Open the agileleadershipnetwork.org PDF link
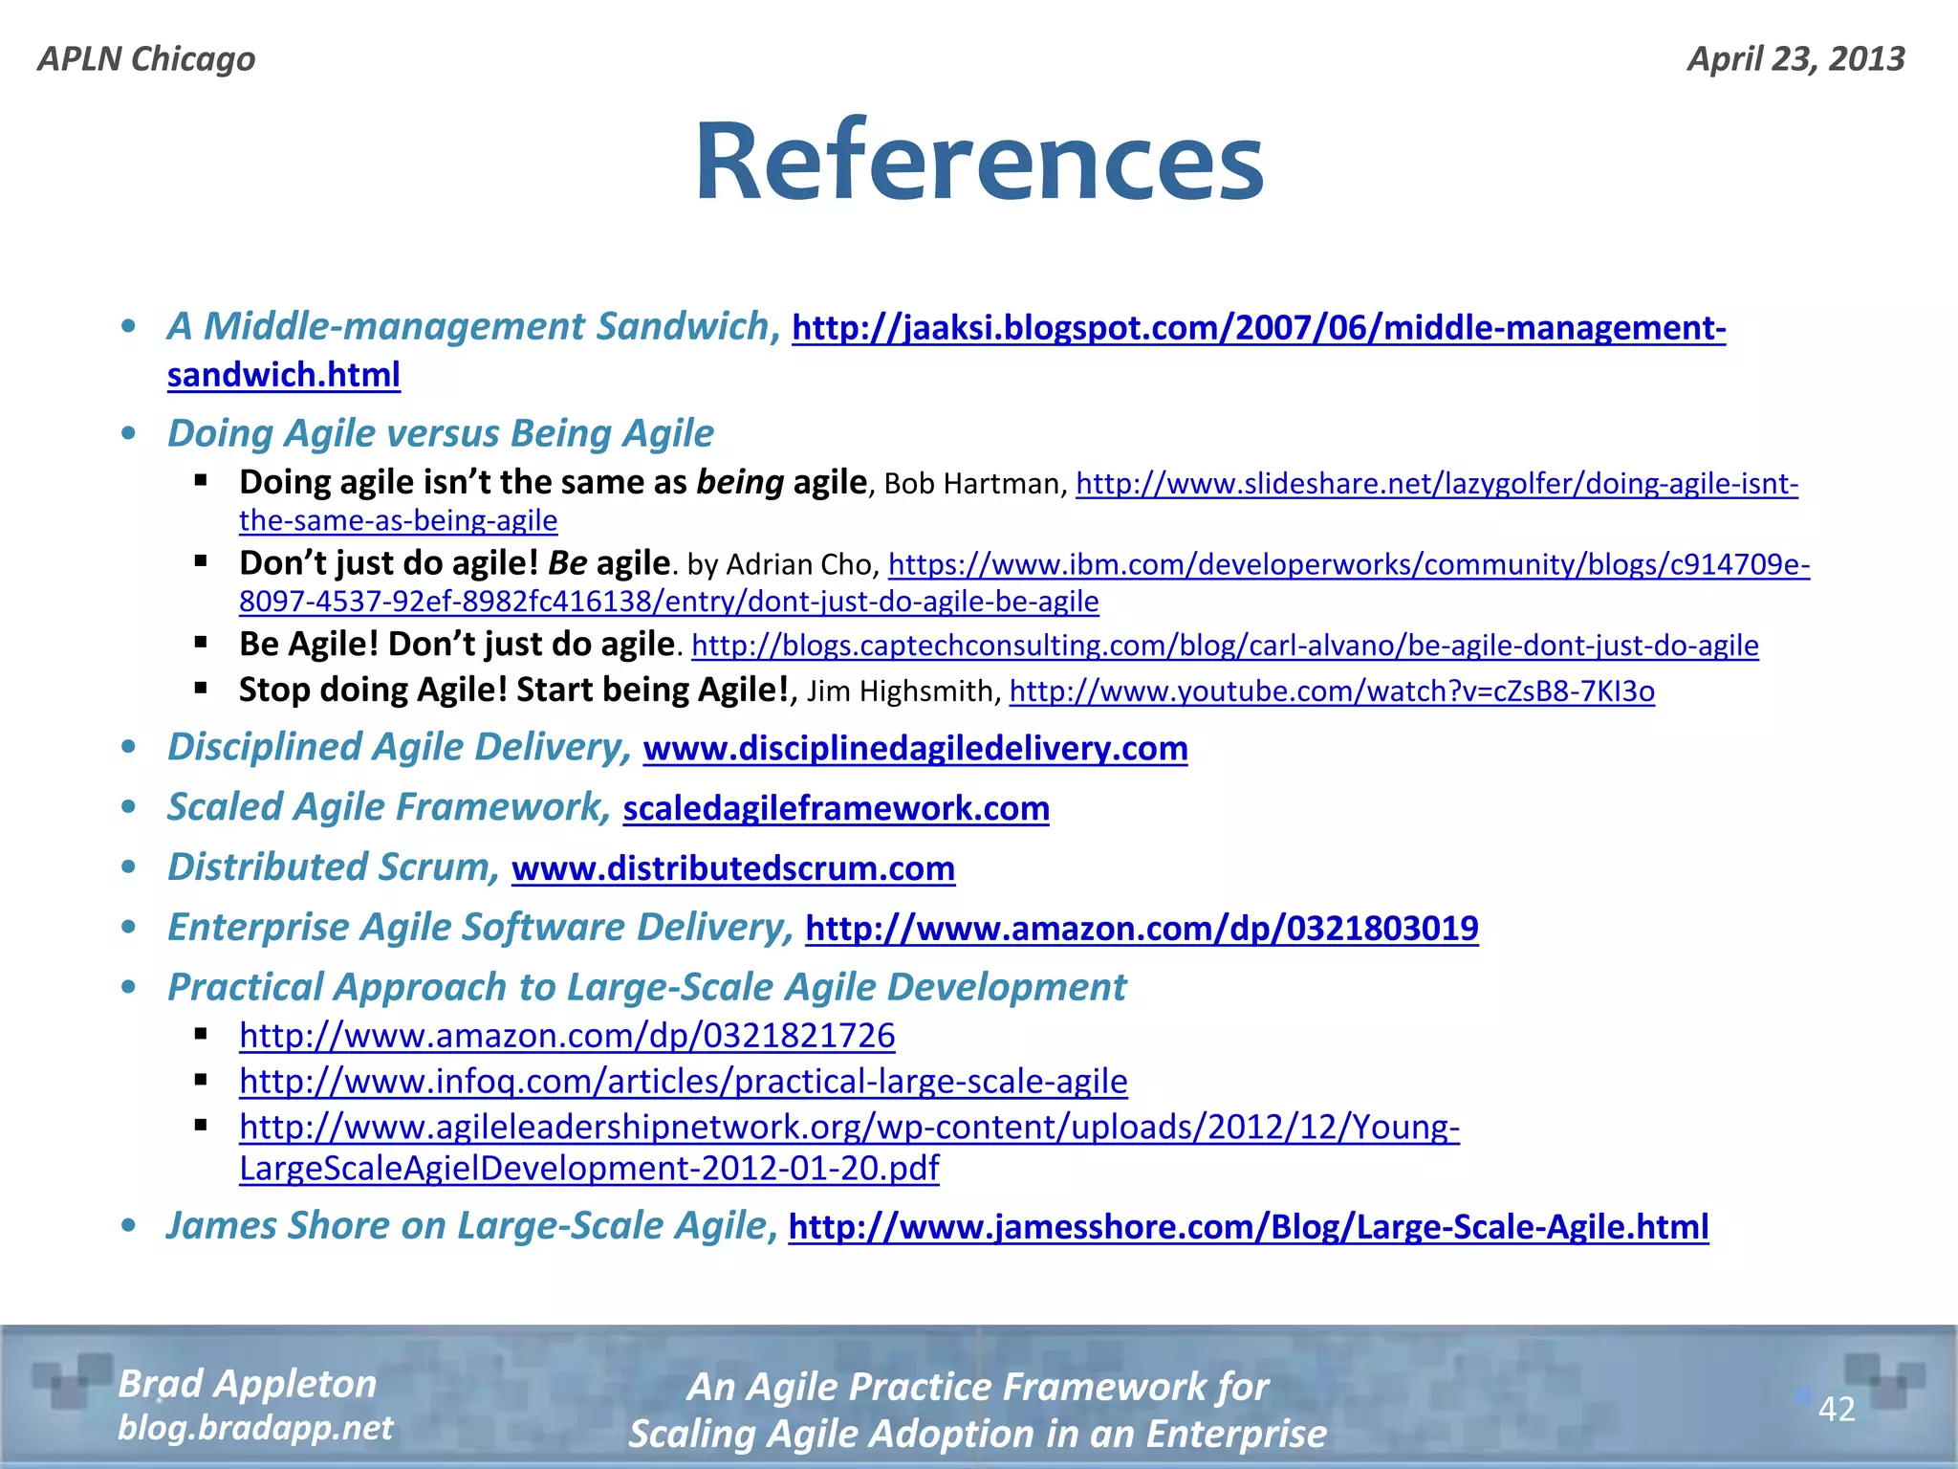Viewport: 1958px width, 1469px height. 849,1128
